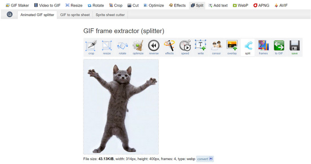Open the effects magic wand tool
Viewport: 311px width, 164px height.
169,47
